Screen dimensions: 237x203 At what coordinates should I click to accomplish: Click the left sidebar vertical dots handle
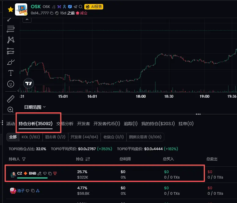point(2,123)
